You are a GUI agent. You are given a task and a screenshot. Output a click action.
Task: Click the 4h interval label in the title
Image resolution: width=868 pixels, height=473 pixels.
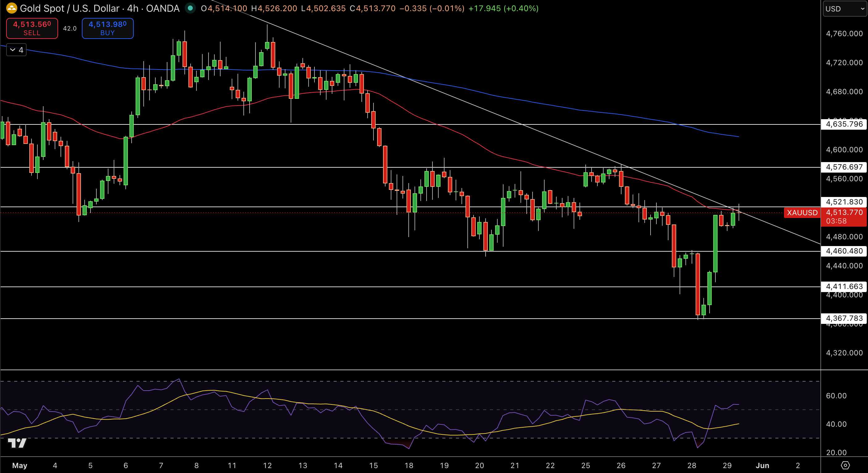click(133, 8)
